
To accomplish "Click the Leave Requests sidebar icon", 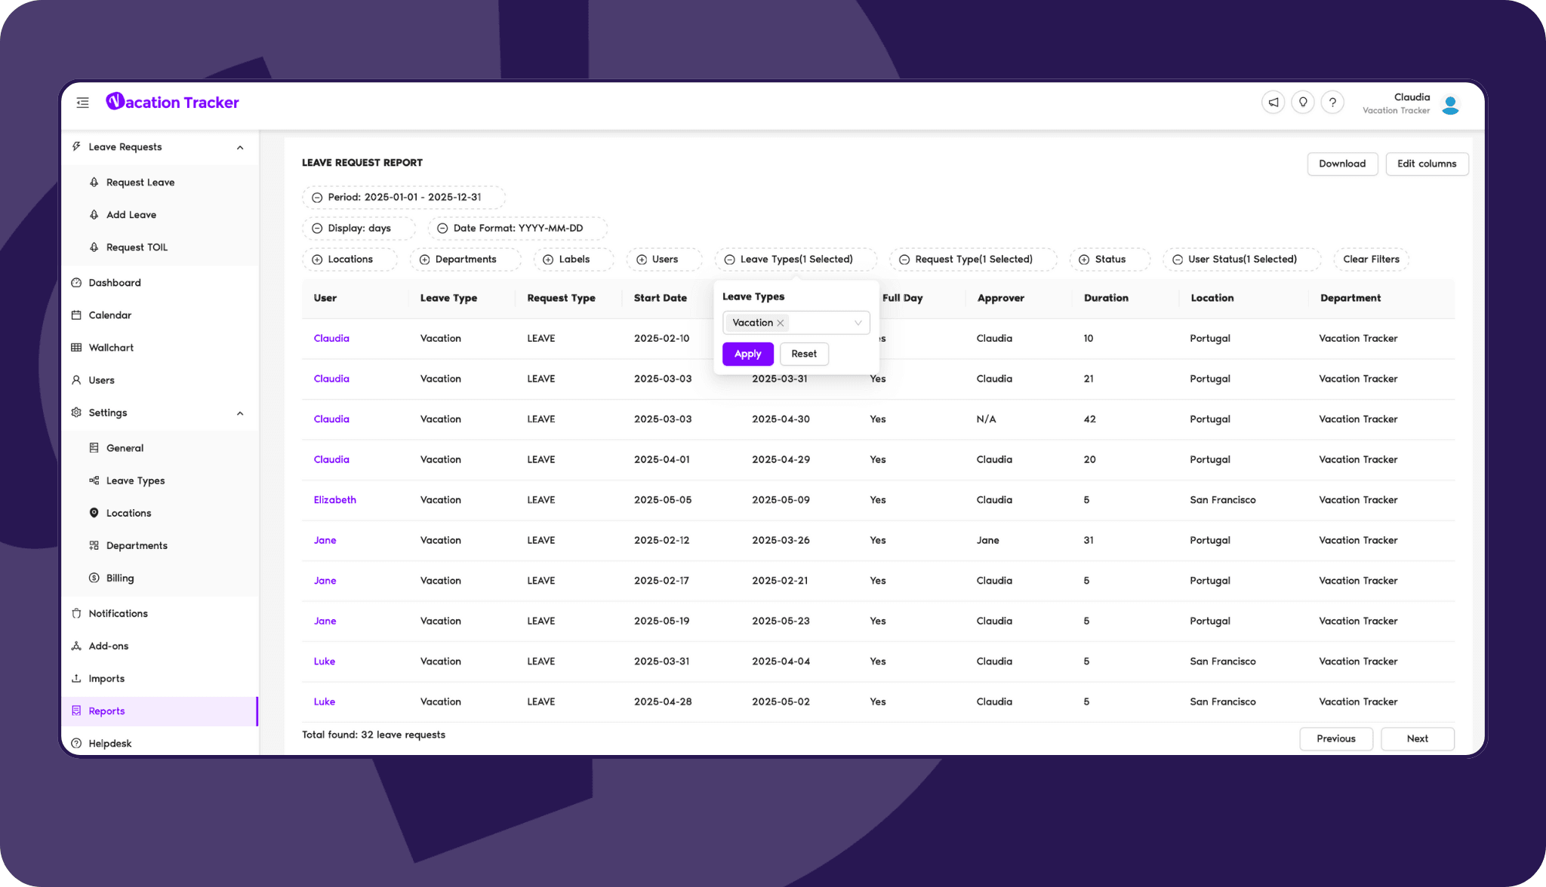I will click(x=78, y=146).
